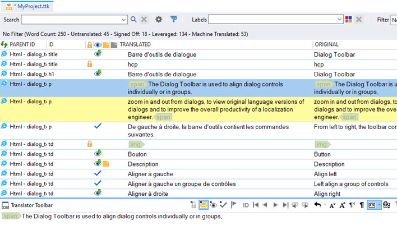Click the envelope icon in Translator Toolbar
The width and height of the screenshot is (397, 239).
pyautogui.click(x=204, y=205)
